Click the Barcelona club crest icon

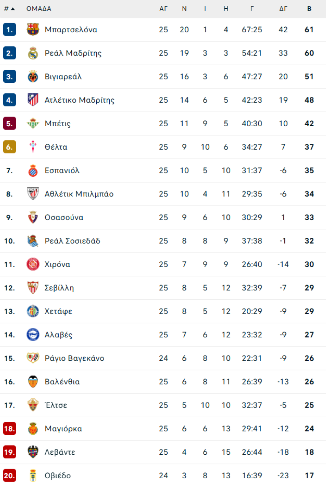point(33,29)
